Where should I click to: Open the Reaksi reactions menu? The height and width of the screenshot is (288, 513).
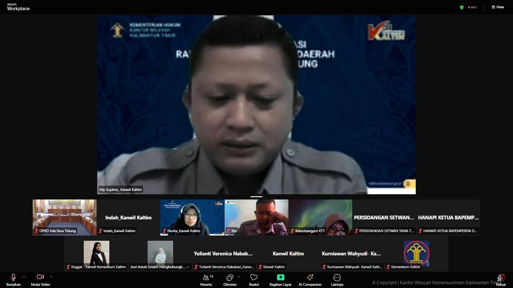coord(254,277)
